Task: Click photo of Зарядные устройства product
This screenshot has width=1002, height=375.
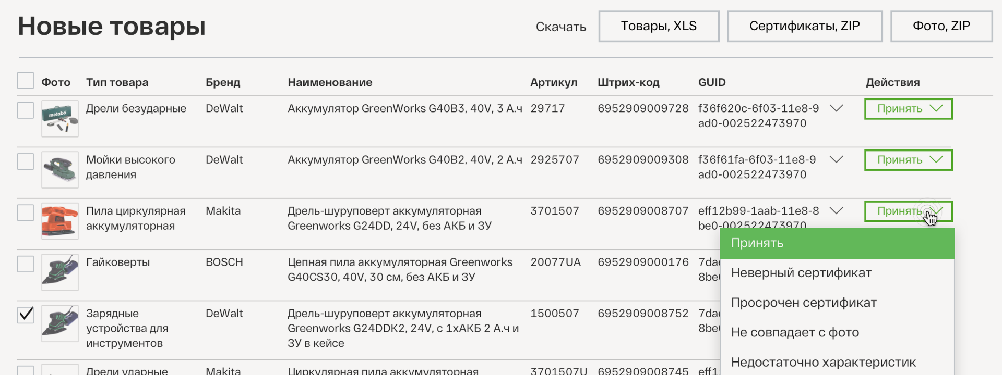Action: pos(60,323)
